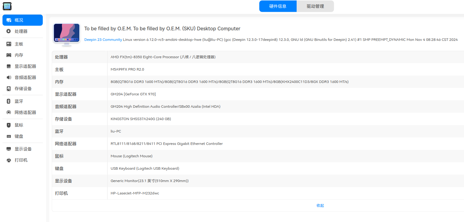Click the 音频适配器 speaker icon
The width and height of the screenshot is (464, 222).
(9, 77)
